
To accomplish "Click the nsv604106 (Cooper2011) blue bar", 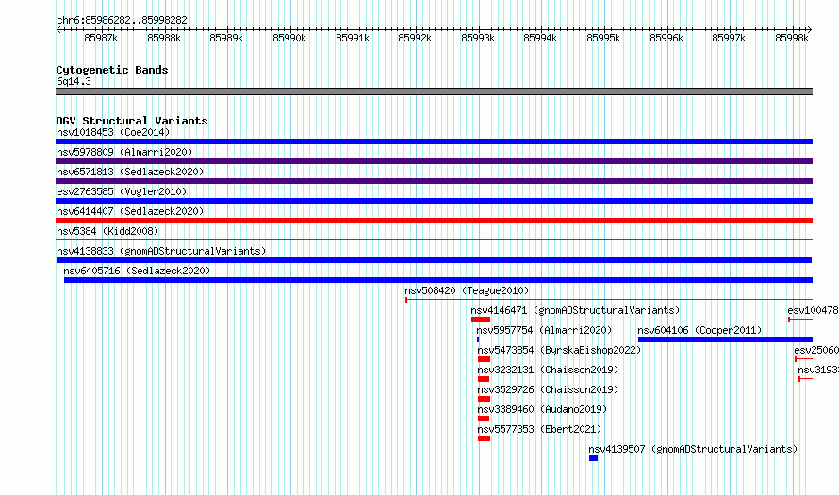I will [726, 339].
